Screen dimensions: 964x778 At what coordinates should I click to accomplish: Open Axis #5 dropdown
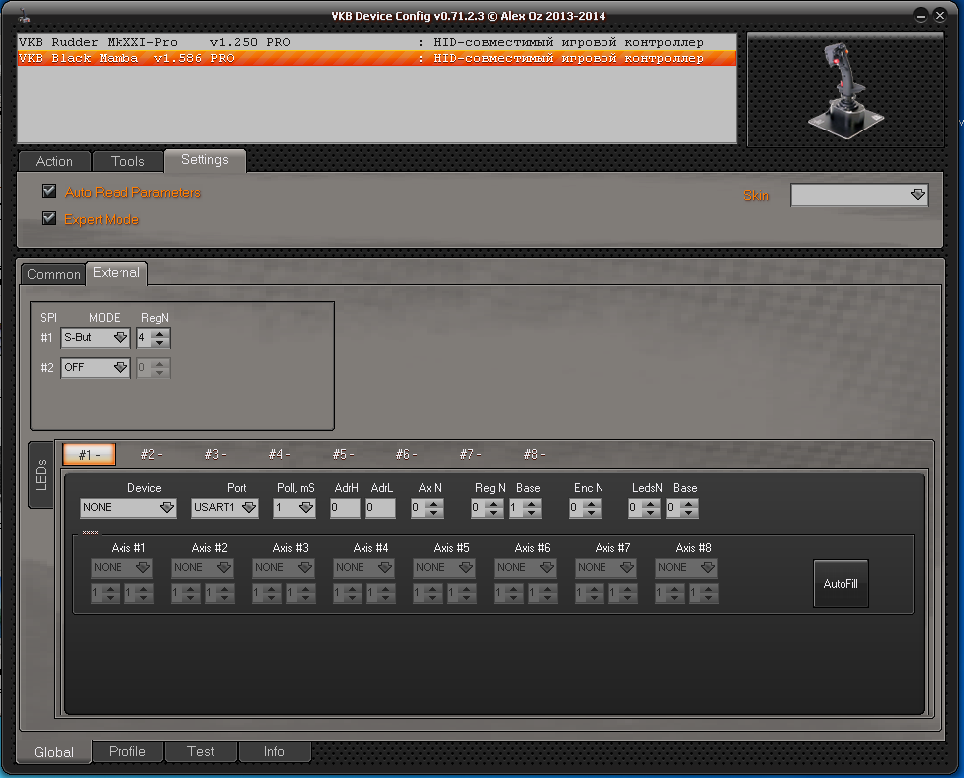pyautogui.click(x=444, y=568)
